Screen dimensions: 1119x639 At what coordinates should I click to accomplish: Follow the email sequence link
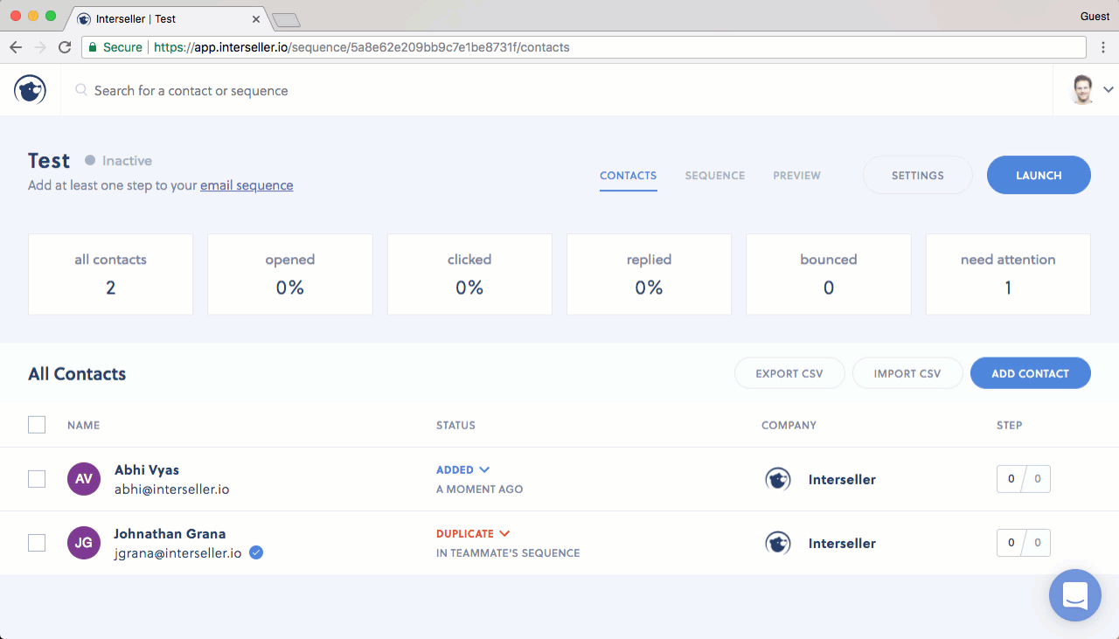[247, 185]
